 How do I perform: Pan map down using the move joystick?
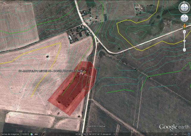click(x=184, y=20)
